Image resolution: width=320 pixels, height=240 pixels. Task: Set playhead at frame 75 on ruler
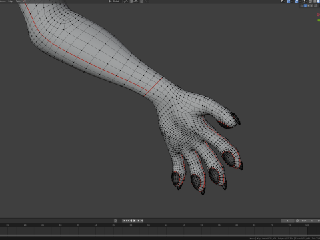[219, 225]
